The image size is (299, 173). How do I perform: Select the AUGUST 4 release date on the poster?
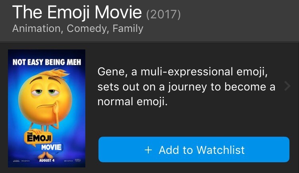tap(47, 160)
